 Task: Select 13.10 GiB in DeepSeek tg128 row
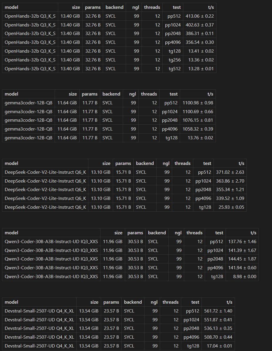(x=100, y=207)
